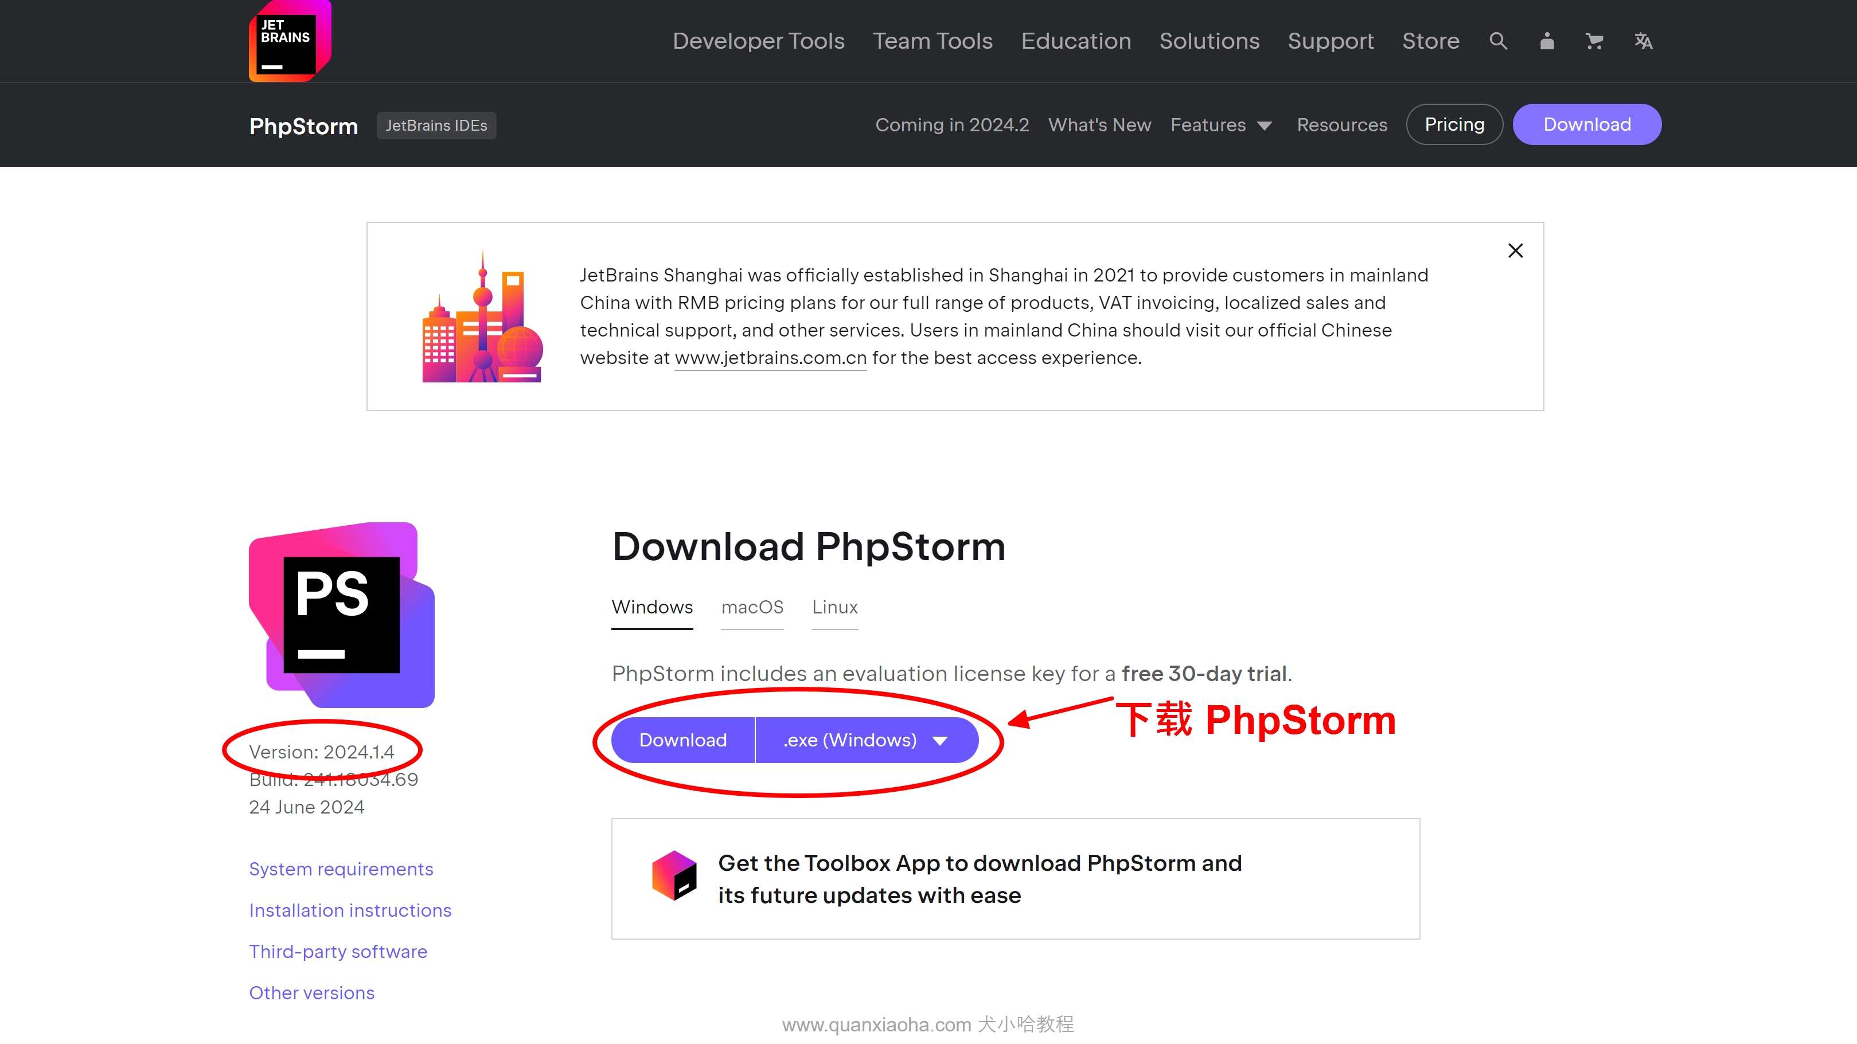This screenshot has height=1044, width=1857.
Task: Select the Windows tab
Action: [x=651, y=607]
